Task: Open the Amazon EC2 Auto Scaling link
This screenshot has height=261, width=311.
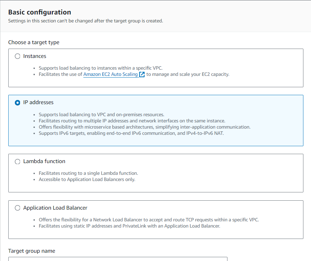Action: tap(110, 74)
